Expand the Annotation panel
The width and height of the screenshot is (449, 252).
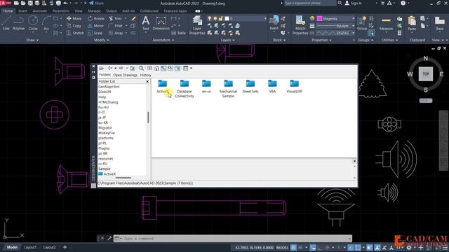point(163,41)
